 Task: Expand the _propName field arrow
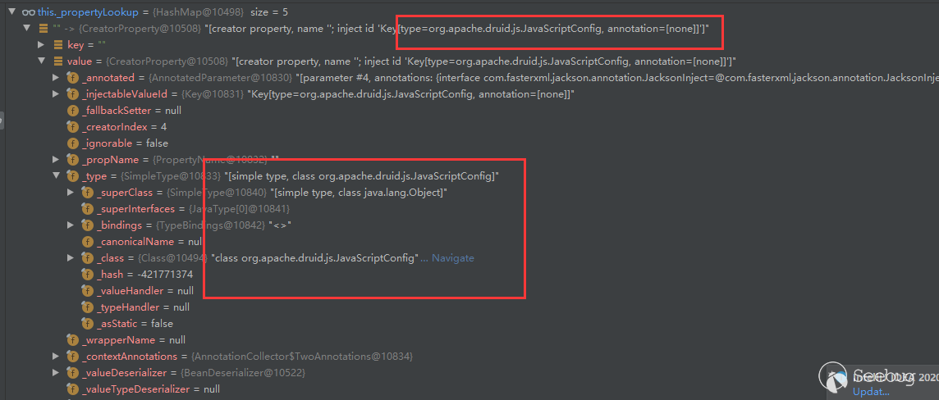point(57,160)
